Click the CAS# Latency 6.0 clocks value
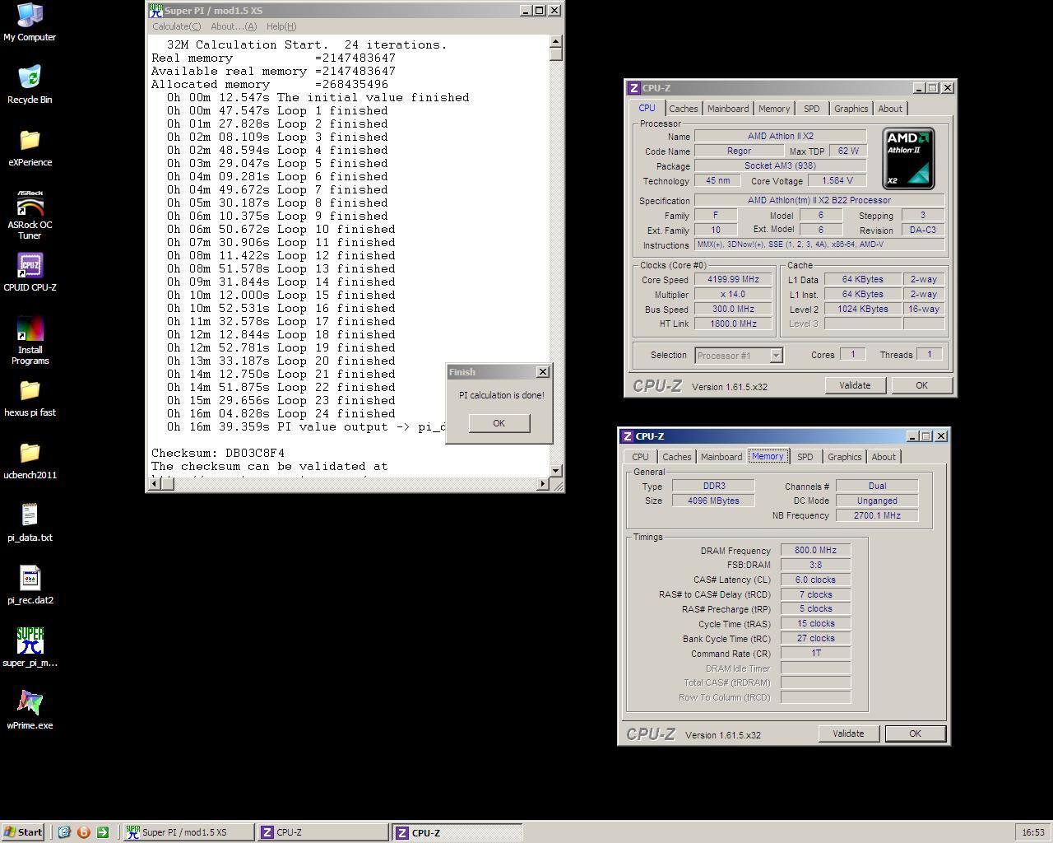The width and height of the screenshot is (1053, 843). click(815, 580)
